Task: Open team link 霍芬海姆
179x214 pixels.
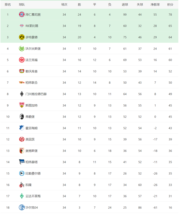Action: coord(32,128)
